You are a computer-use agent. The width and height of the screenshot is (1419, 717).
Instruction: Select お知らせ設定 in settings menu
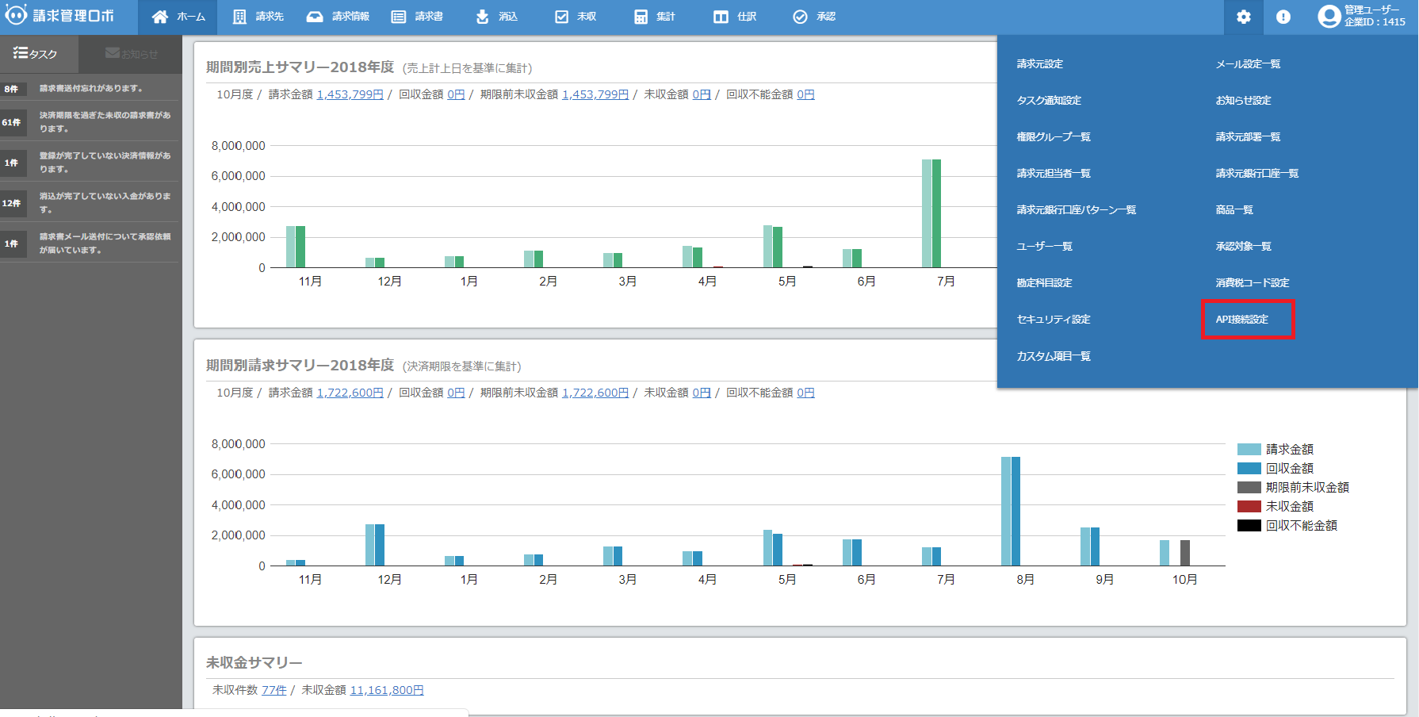pos(1243,101)
